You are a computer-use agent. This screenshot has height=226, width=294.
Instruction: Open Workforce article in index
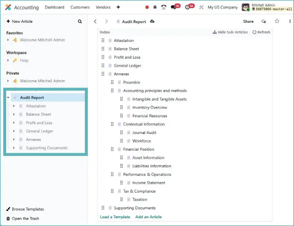point(142,141)
